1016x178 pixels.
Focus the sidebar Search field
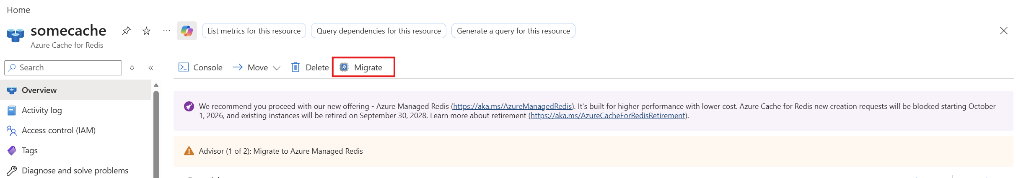pos(63,68)
